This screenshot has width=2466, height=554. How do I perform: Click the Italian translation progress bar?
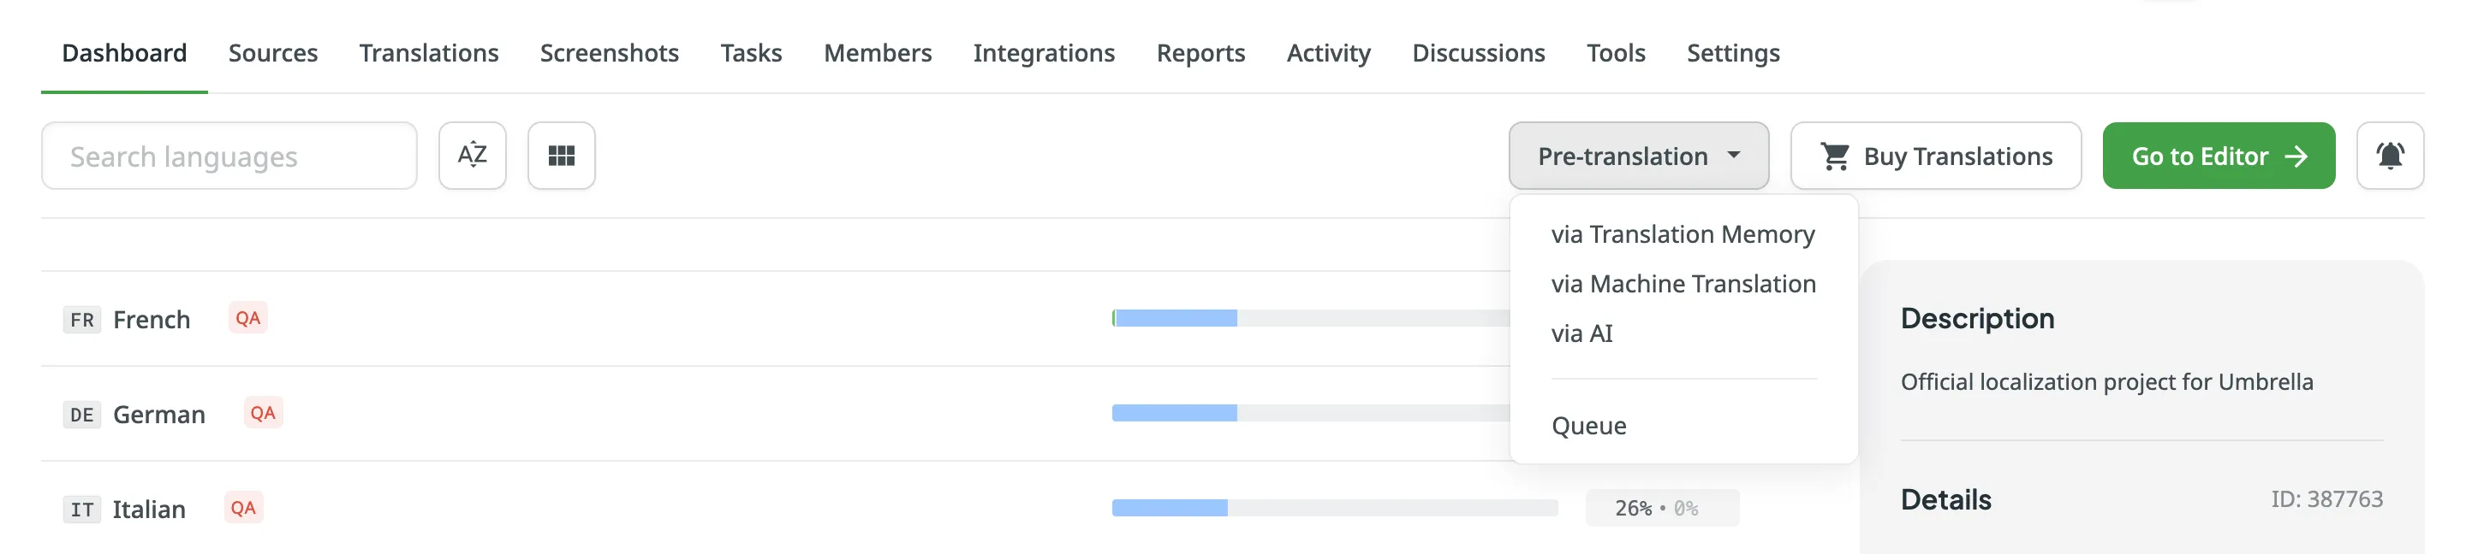click(x=1333, y=508)
